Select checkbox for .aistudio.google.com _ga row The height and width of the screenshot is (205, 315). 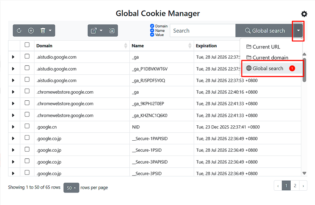[x=27, y=56]
